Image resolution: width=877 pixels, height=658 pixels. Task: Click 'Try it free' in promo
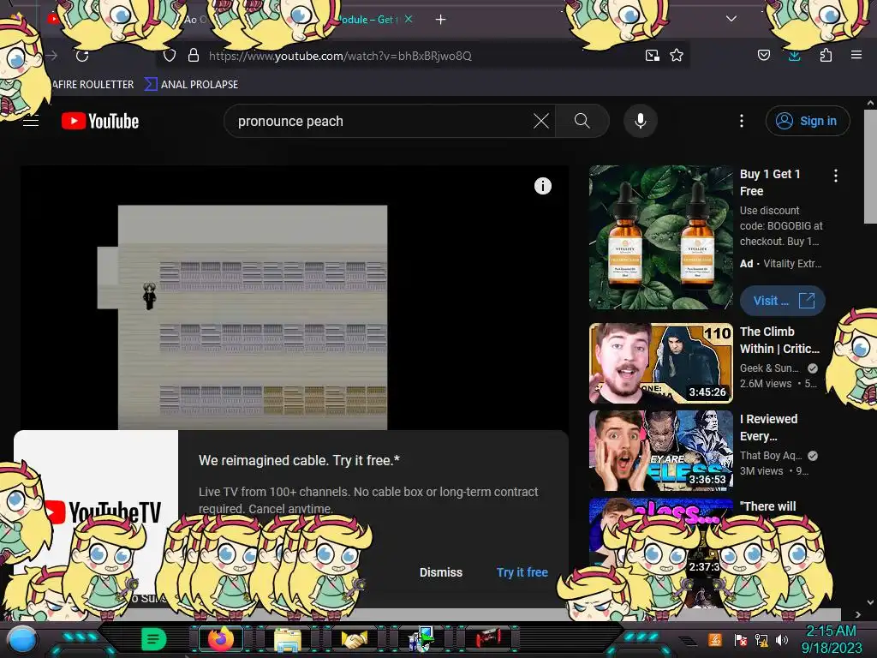pyautogui.click(x=522, y=572)
